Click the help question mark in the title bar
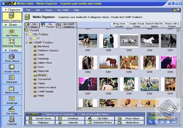Viewport: 183px width, 128px height. pos(169,4)
